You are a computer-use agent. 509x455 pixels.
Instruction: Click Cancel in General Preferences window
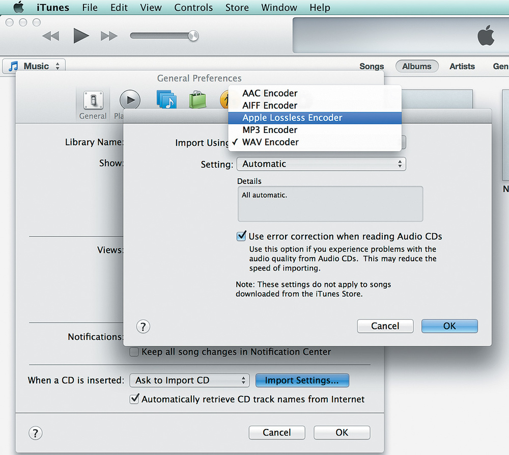point(277,433)
